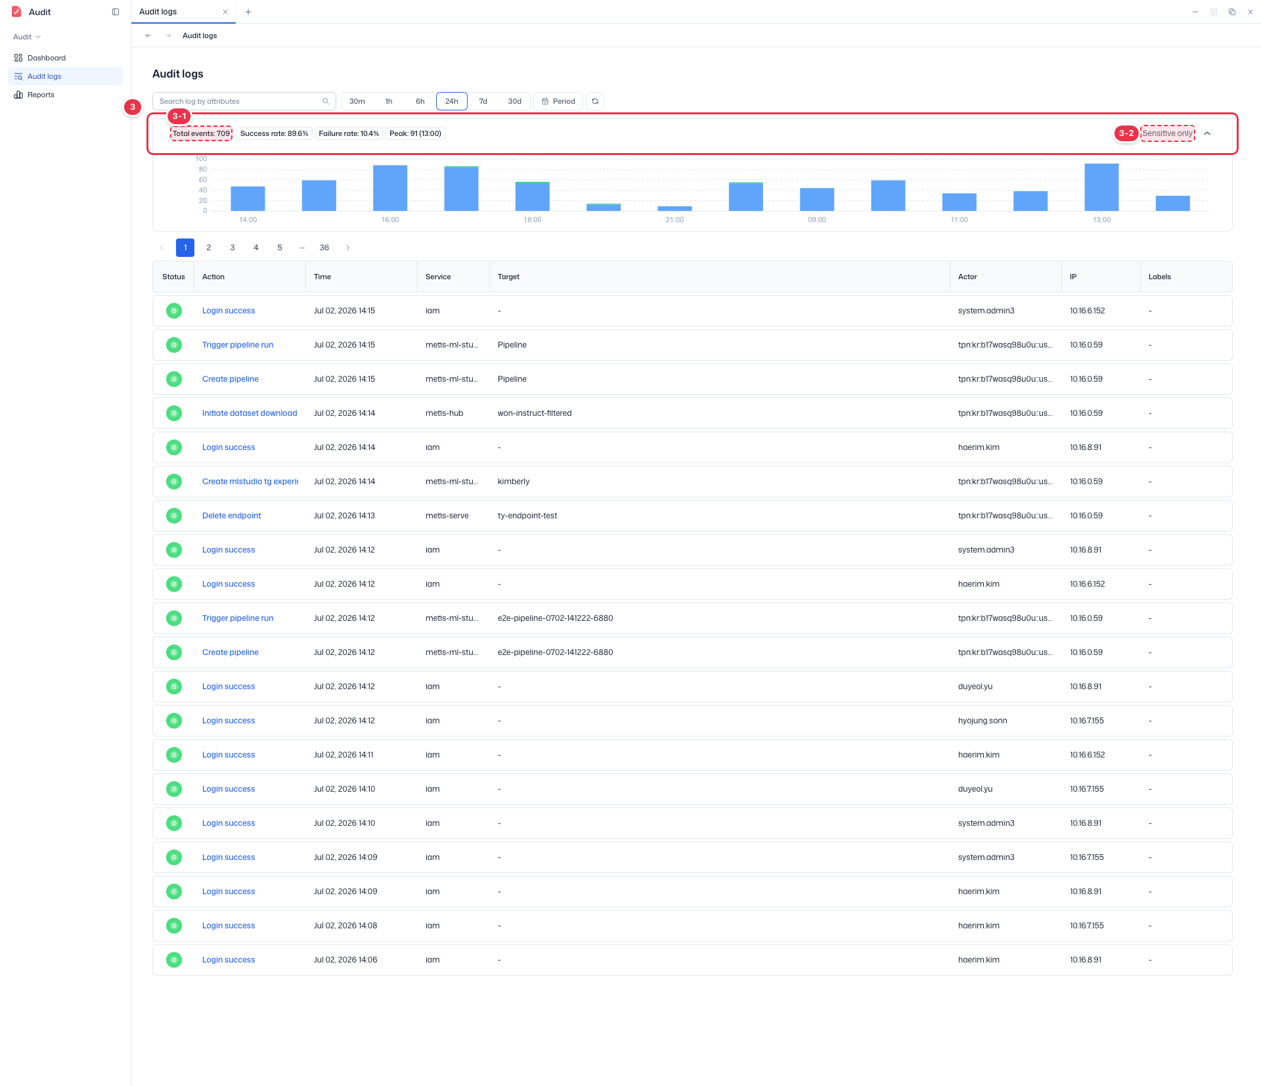Click the Search log by attributes field
This screenshot has width=1261, height=1086.
[x=244, y=101]
